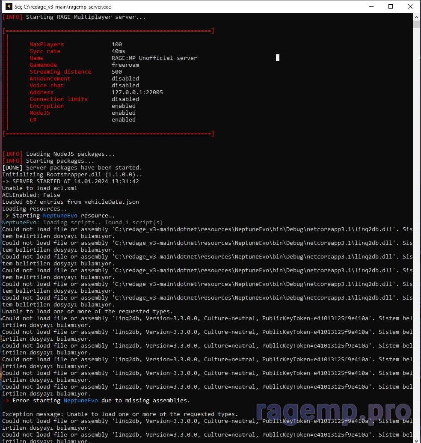
Task: Minimize the ragemp-server console window
Action: point(371,6)
